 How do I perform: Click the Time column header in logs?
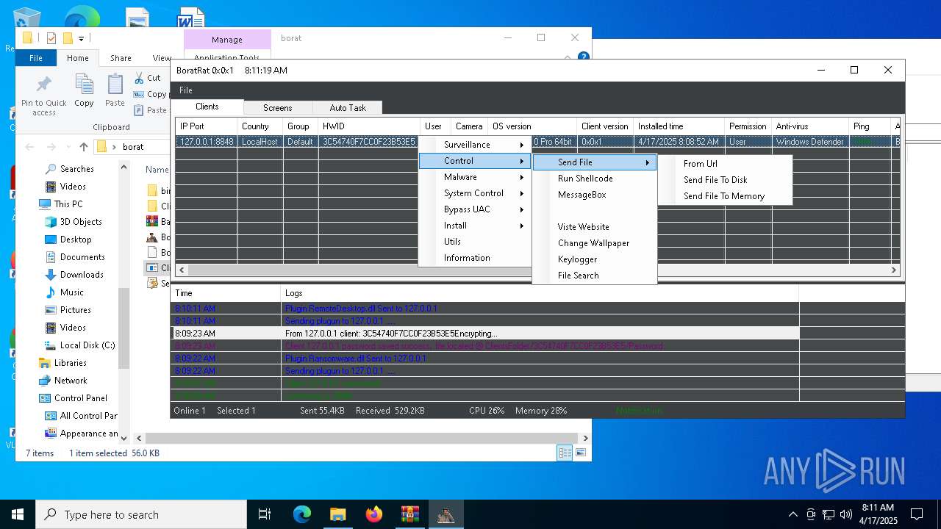coord(226,293)
